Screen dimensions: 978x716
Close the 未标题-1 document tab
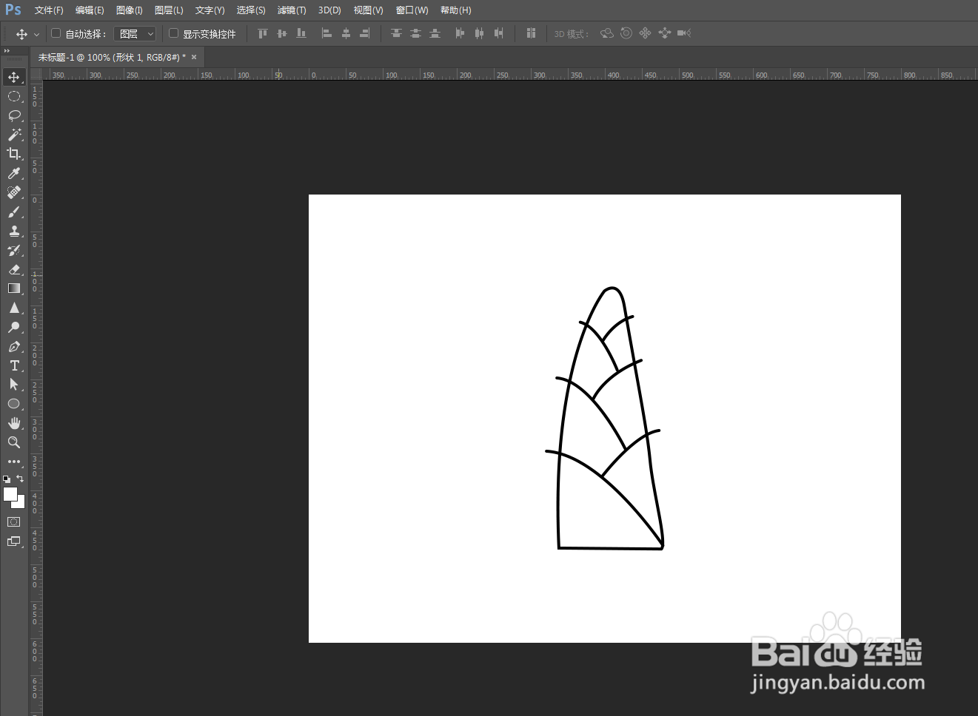[195, 57]
